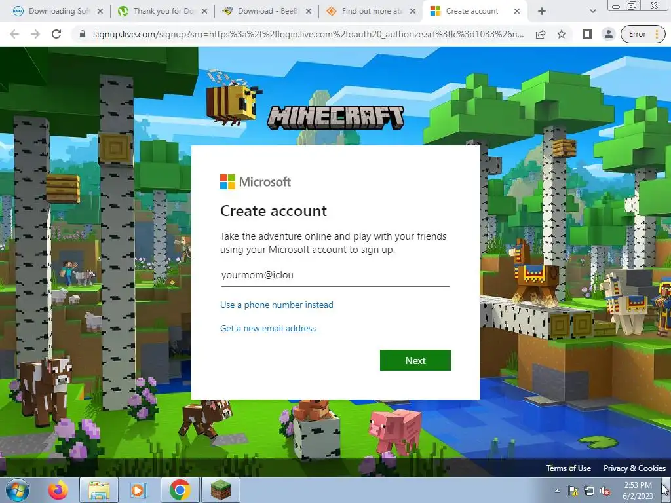
Task: Open the taskbar clock showing 2:53 PM
Action: (x=638, y=491)
